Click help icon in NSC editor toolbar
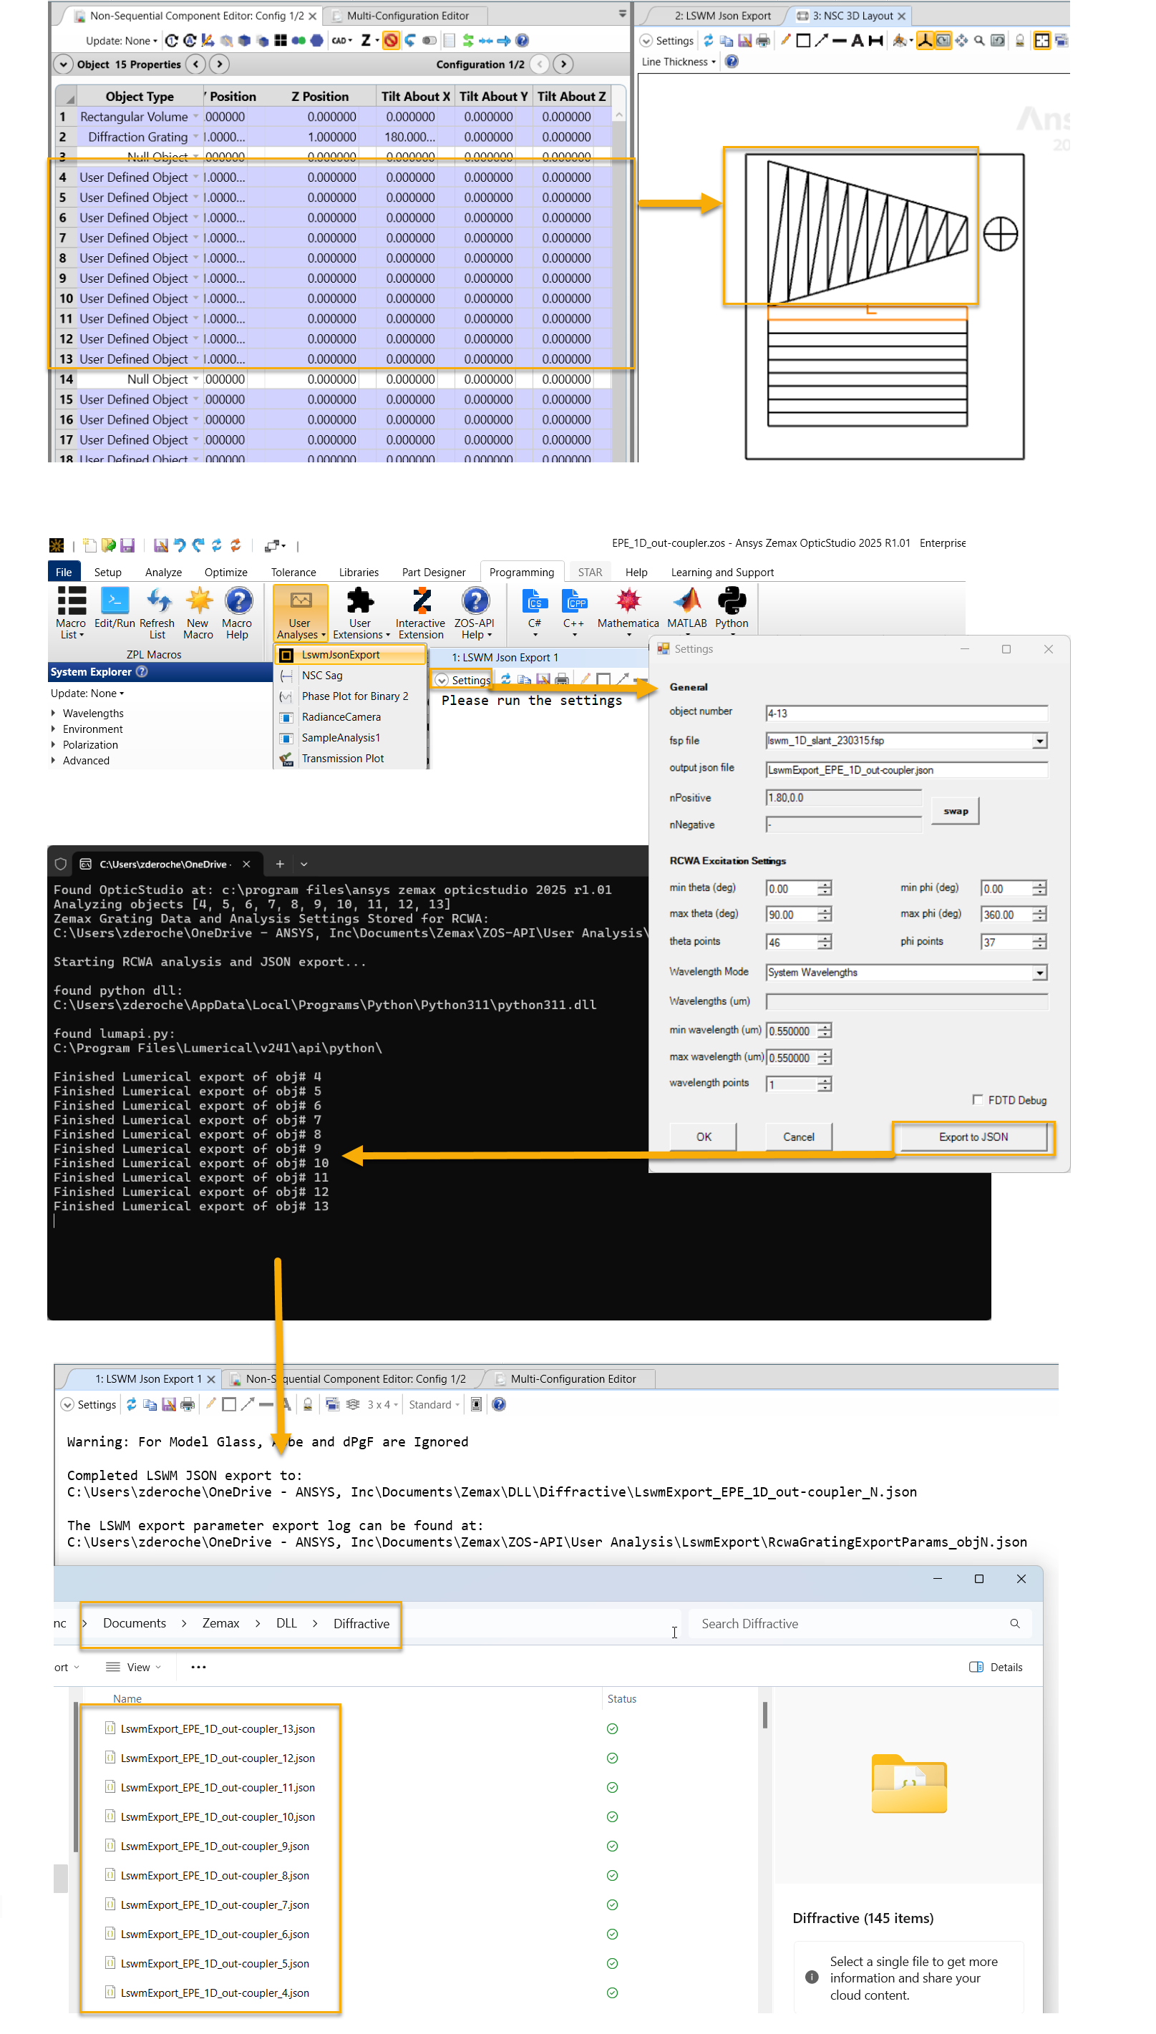 [523, 39]
